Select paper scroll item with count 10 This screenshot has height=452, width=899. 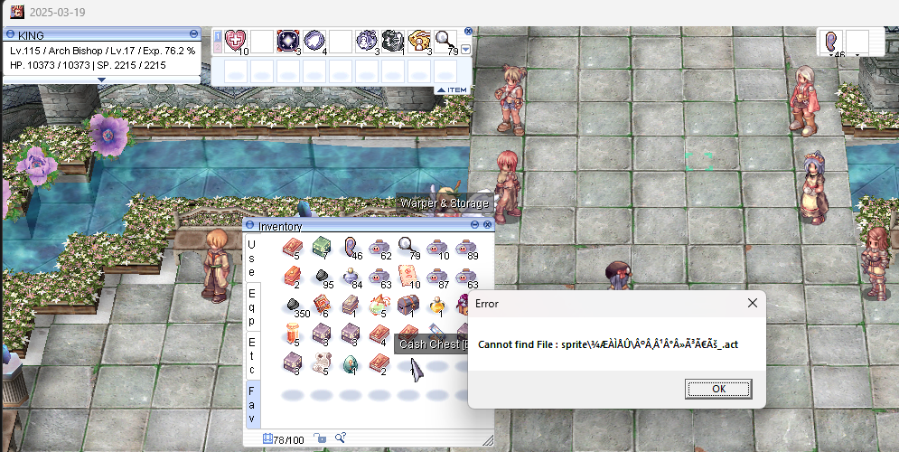[408, 277]
